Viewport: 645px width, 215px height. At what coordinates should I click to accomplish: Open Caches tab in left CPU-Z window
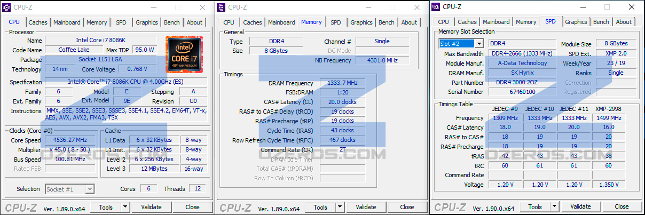[38, 22]
